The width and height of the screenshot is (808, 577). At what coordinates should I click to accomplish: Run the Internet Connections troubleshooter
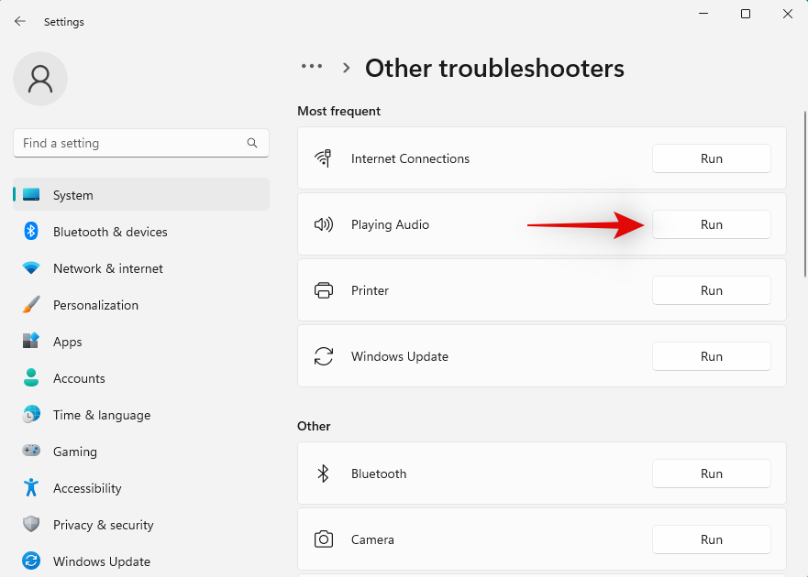coord(711,158)
